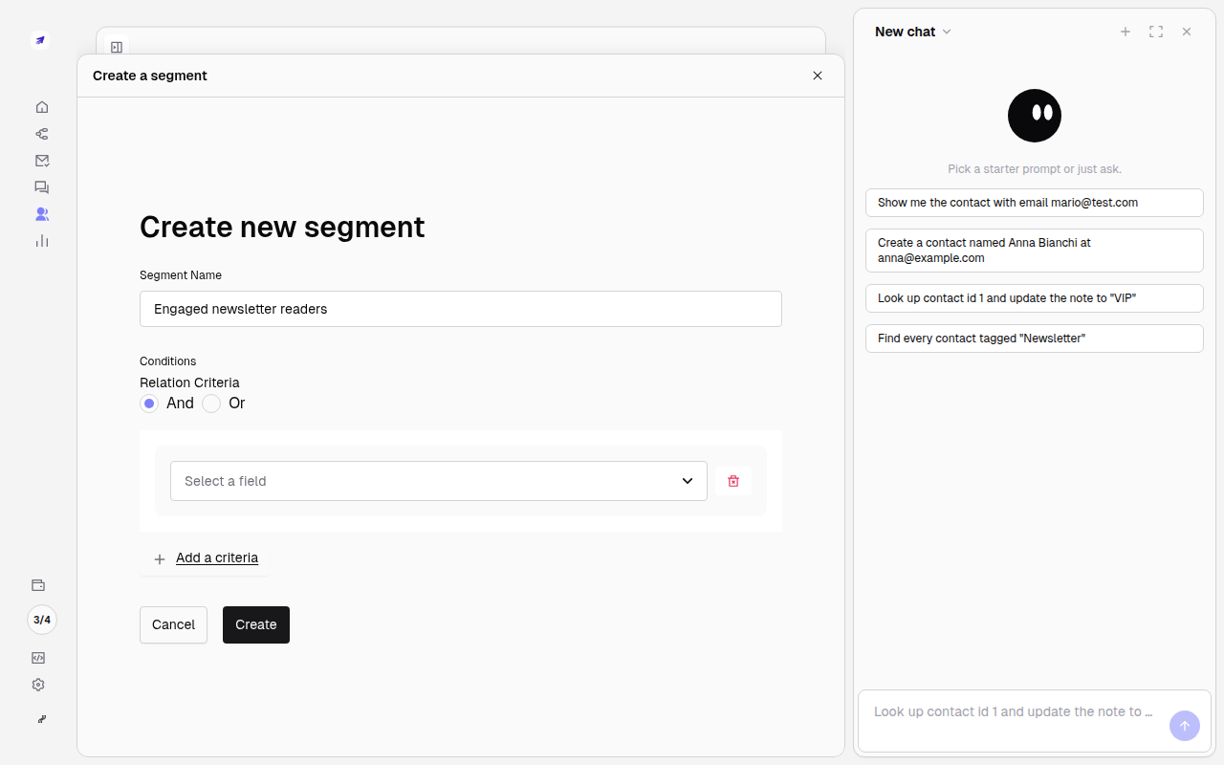
Task: Close the chat panel
Action: click(1187, 32)
